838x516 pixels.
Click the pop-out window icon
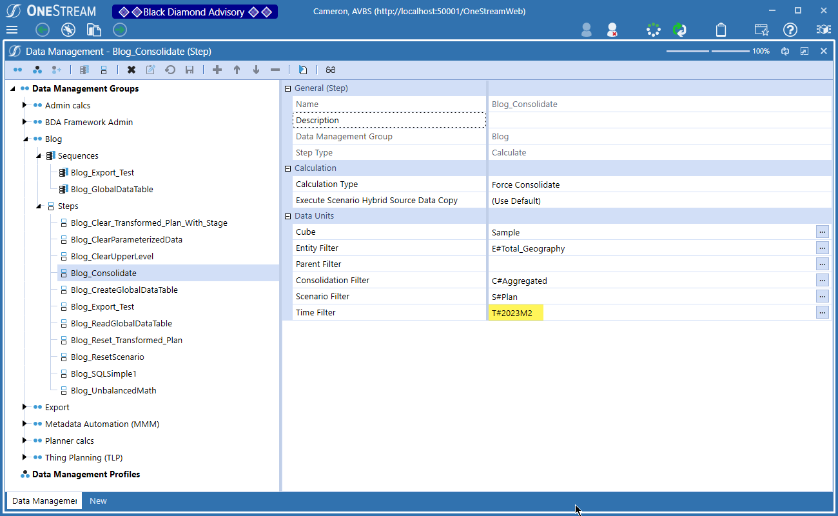click(804, 51)
